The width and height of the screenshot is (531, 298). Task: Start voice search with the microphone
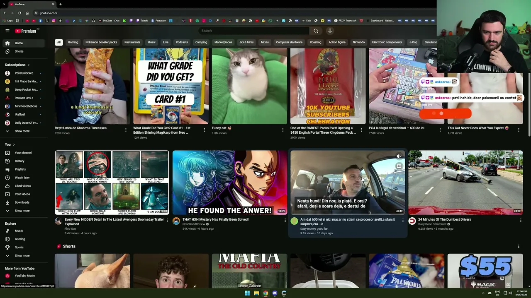[330, 31]
